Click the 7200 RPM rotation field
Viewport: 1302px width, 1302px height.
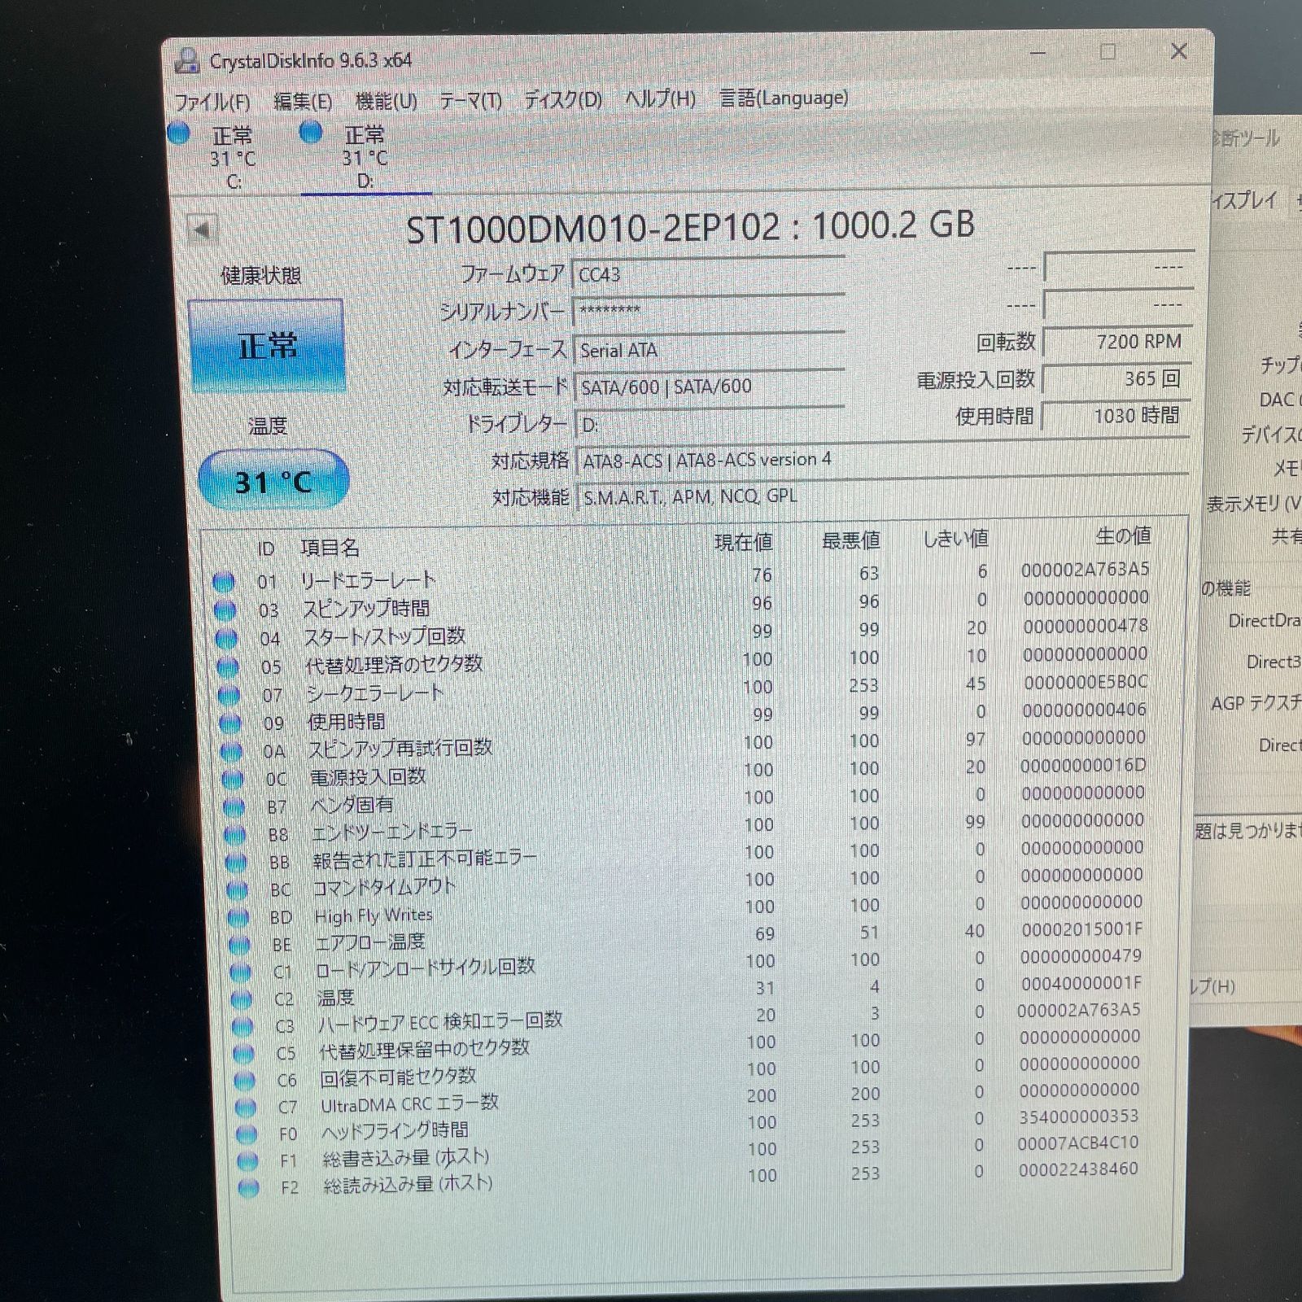coord(1117,342)
